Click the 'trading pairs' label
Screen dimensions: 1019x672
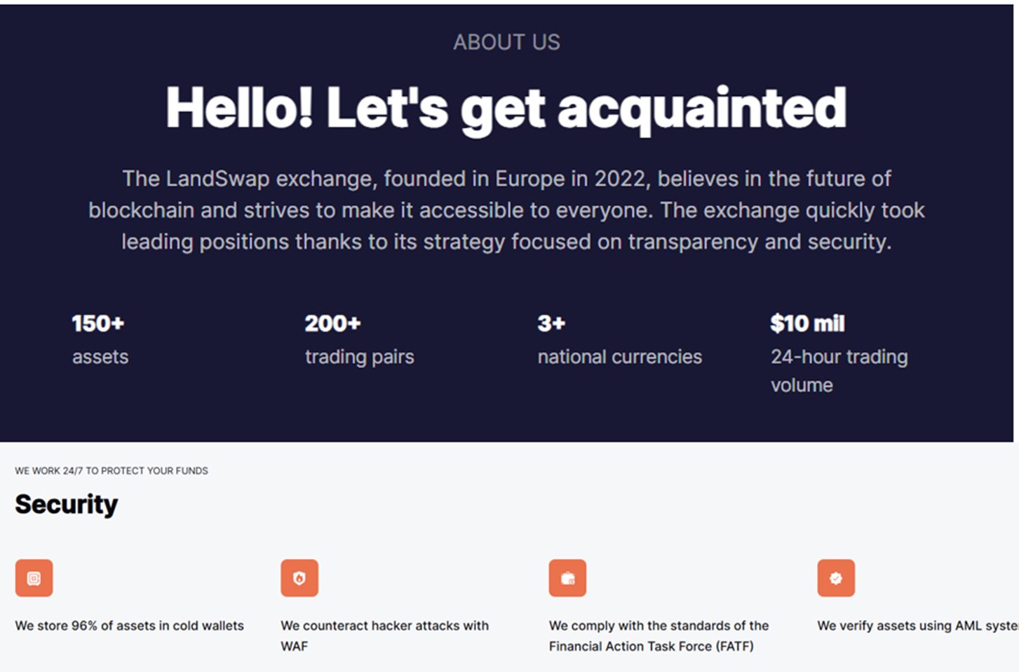tap(359, 357)
